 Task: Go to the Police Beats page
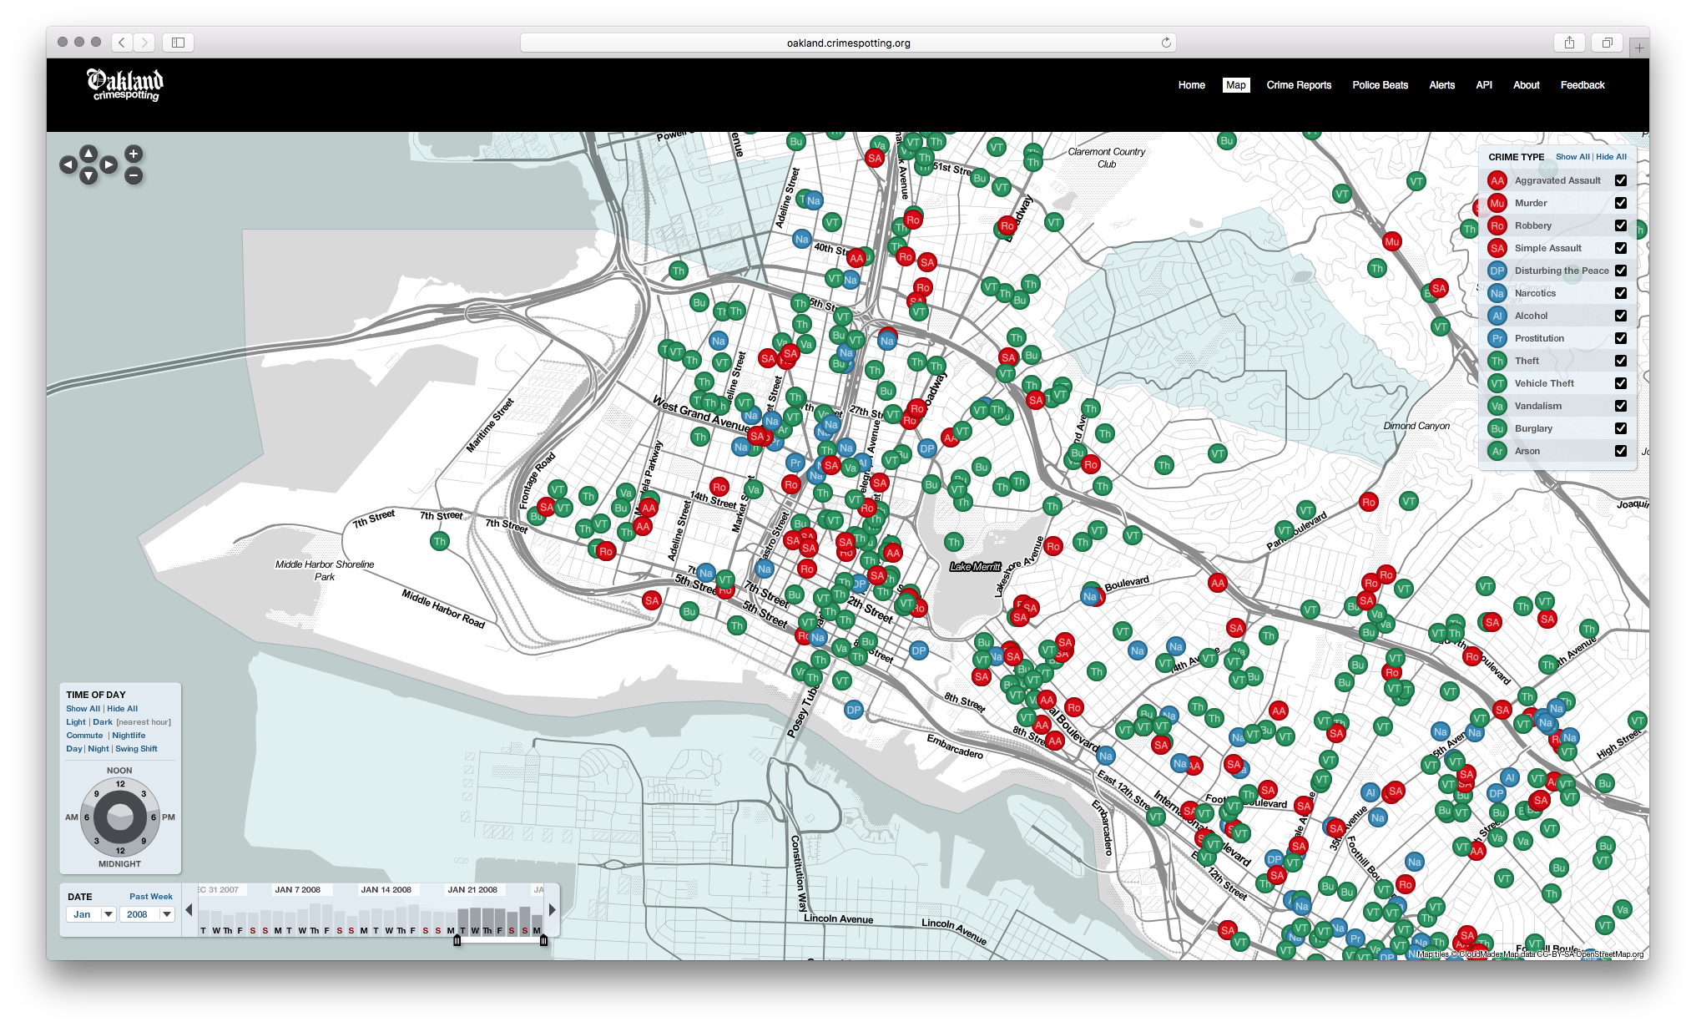[x=1380, y=85]
